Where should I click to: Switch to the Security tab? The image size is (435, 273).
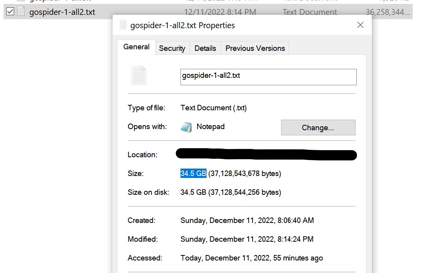click(172, 48)
